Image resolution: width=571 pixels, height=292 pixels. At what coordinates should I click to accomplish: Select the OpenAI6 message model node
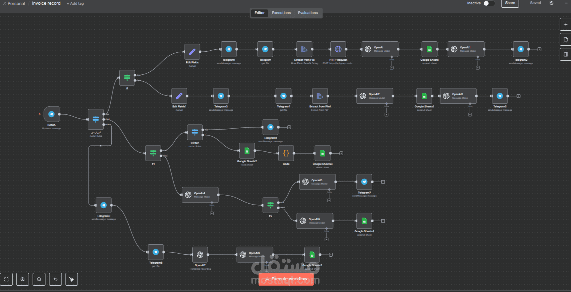tap(315, 221)
